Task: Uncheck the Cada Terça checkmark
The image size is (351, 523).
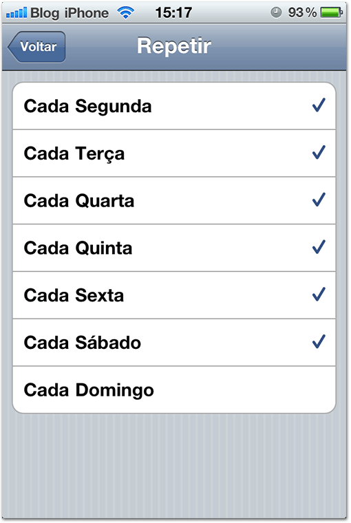Action: point(319,153)
